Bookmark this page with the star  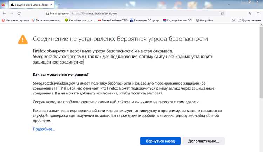point(222,13)
